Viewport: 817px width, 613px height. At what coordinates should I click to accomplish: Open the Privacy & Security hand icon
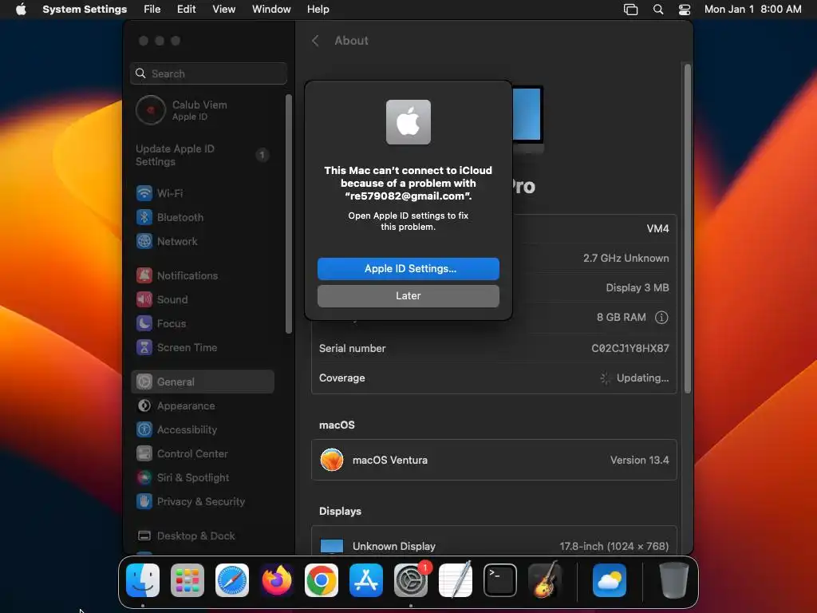pyautogui.click(x=144, y=501)
